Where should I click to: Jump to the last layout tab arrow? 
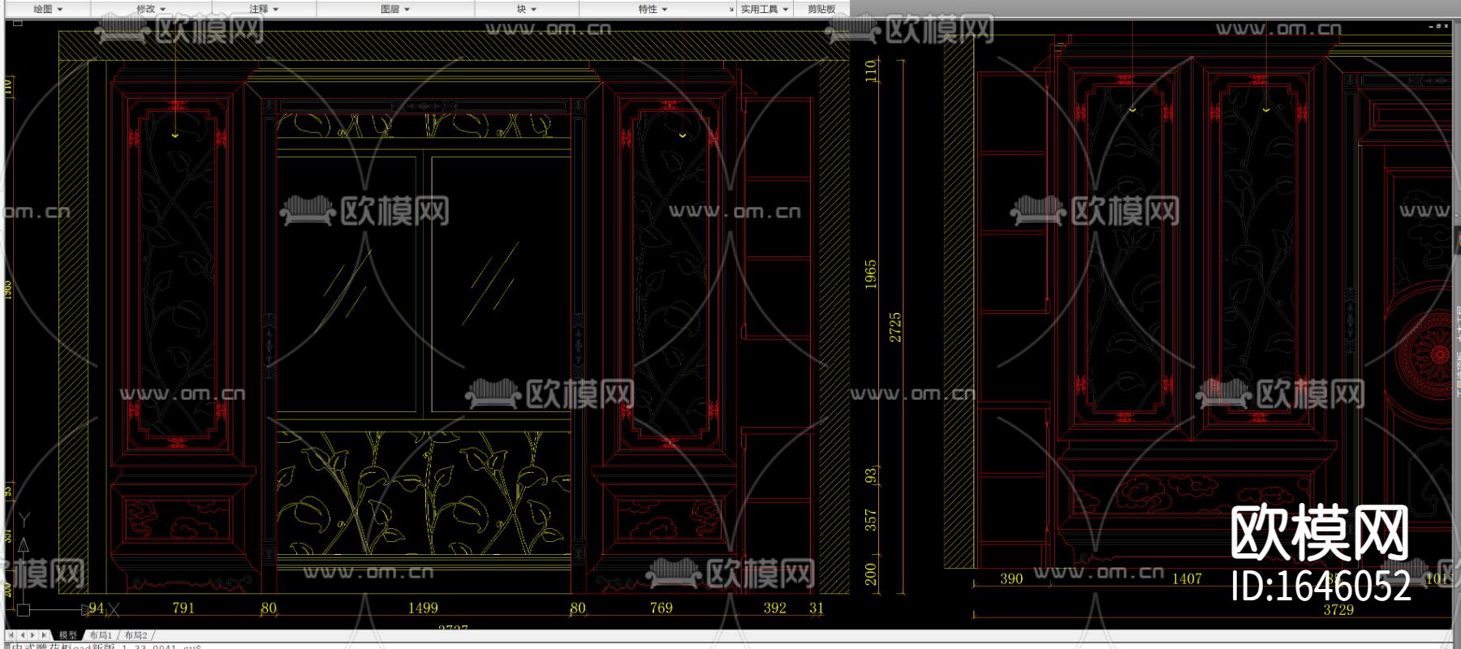(43, 635)
